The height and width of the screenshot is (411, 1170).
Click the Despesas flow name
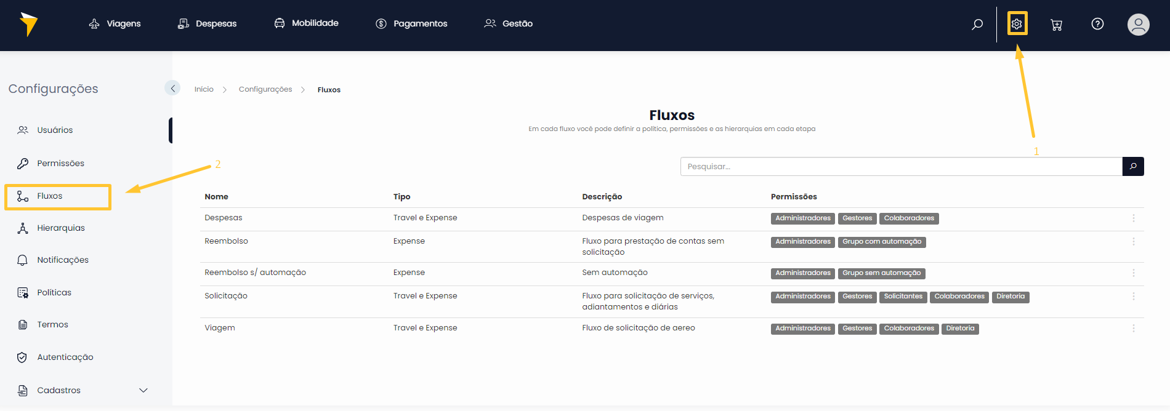[x=224, y=218]
